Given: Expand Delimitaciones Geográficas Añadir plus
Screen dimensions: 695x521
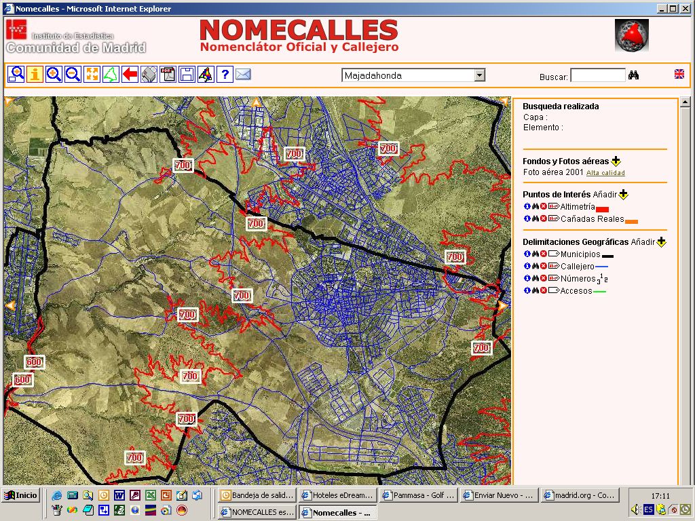Looking at the screenshot, I should coord(661,242).
